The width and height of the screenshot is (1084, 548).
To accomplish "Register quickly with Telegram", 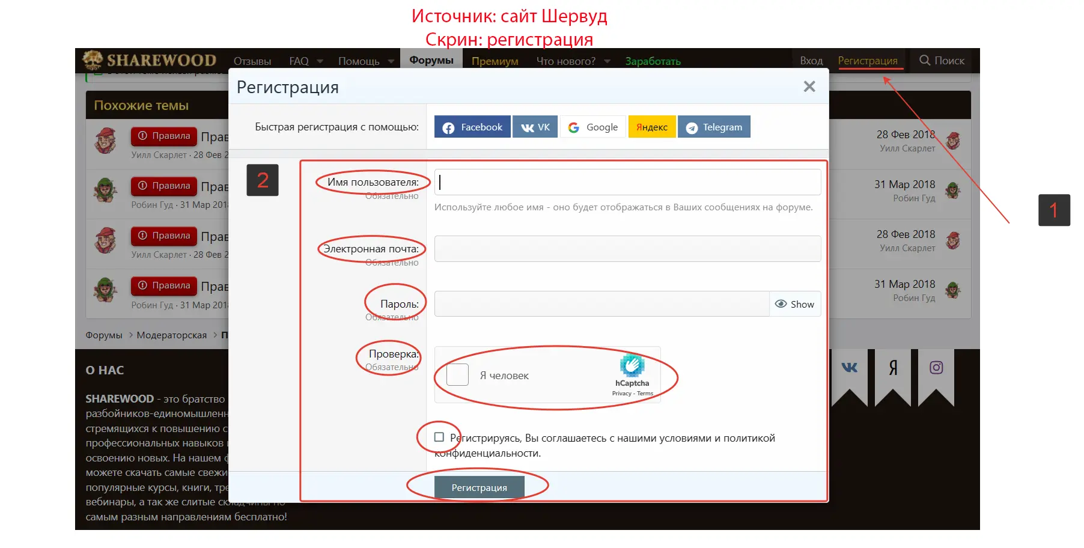I will tap(714, 127).
